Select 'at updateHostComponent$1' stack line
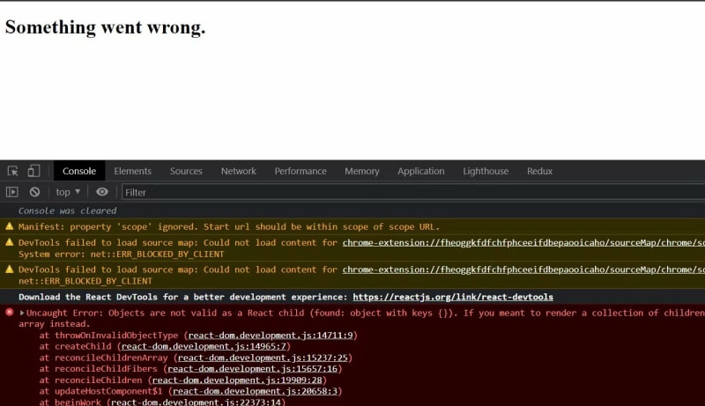Viewport: 705px width, 406px height. 190,391
